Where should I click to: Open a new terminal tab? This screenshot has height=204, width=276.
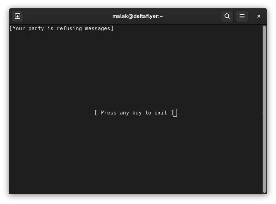[18, 16]
